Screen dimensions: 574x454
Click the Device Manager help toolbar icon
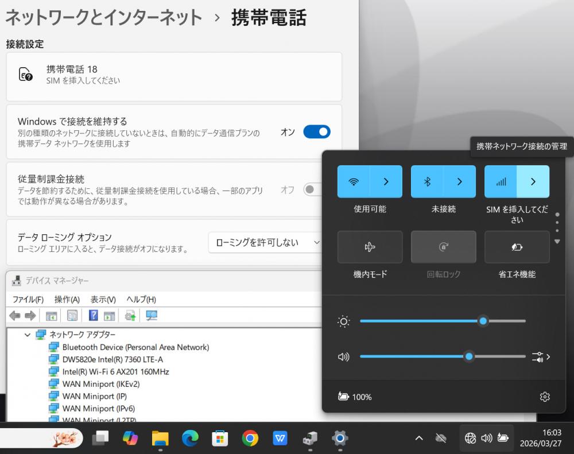93,316
